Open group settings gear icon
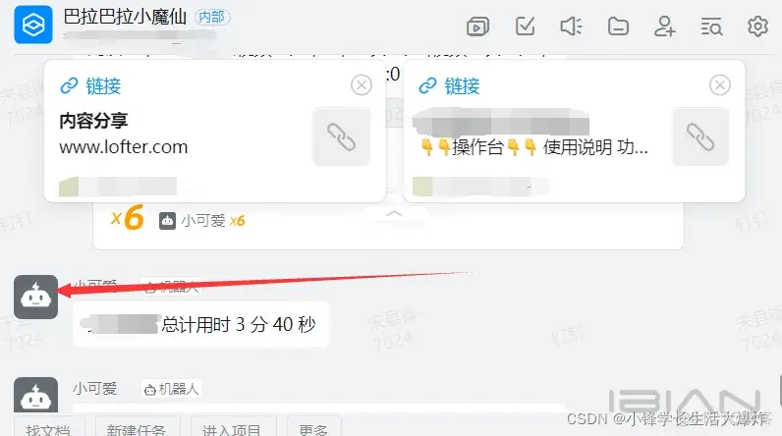 click(x=757, y=26)
